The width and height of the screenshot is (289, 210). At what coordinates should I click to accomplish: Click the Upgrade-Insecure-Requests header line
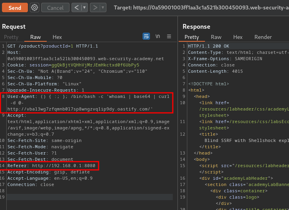[46, 90]
